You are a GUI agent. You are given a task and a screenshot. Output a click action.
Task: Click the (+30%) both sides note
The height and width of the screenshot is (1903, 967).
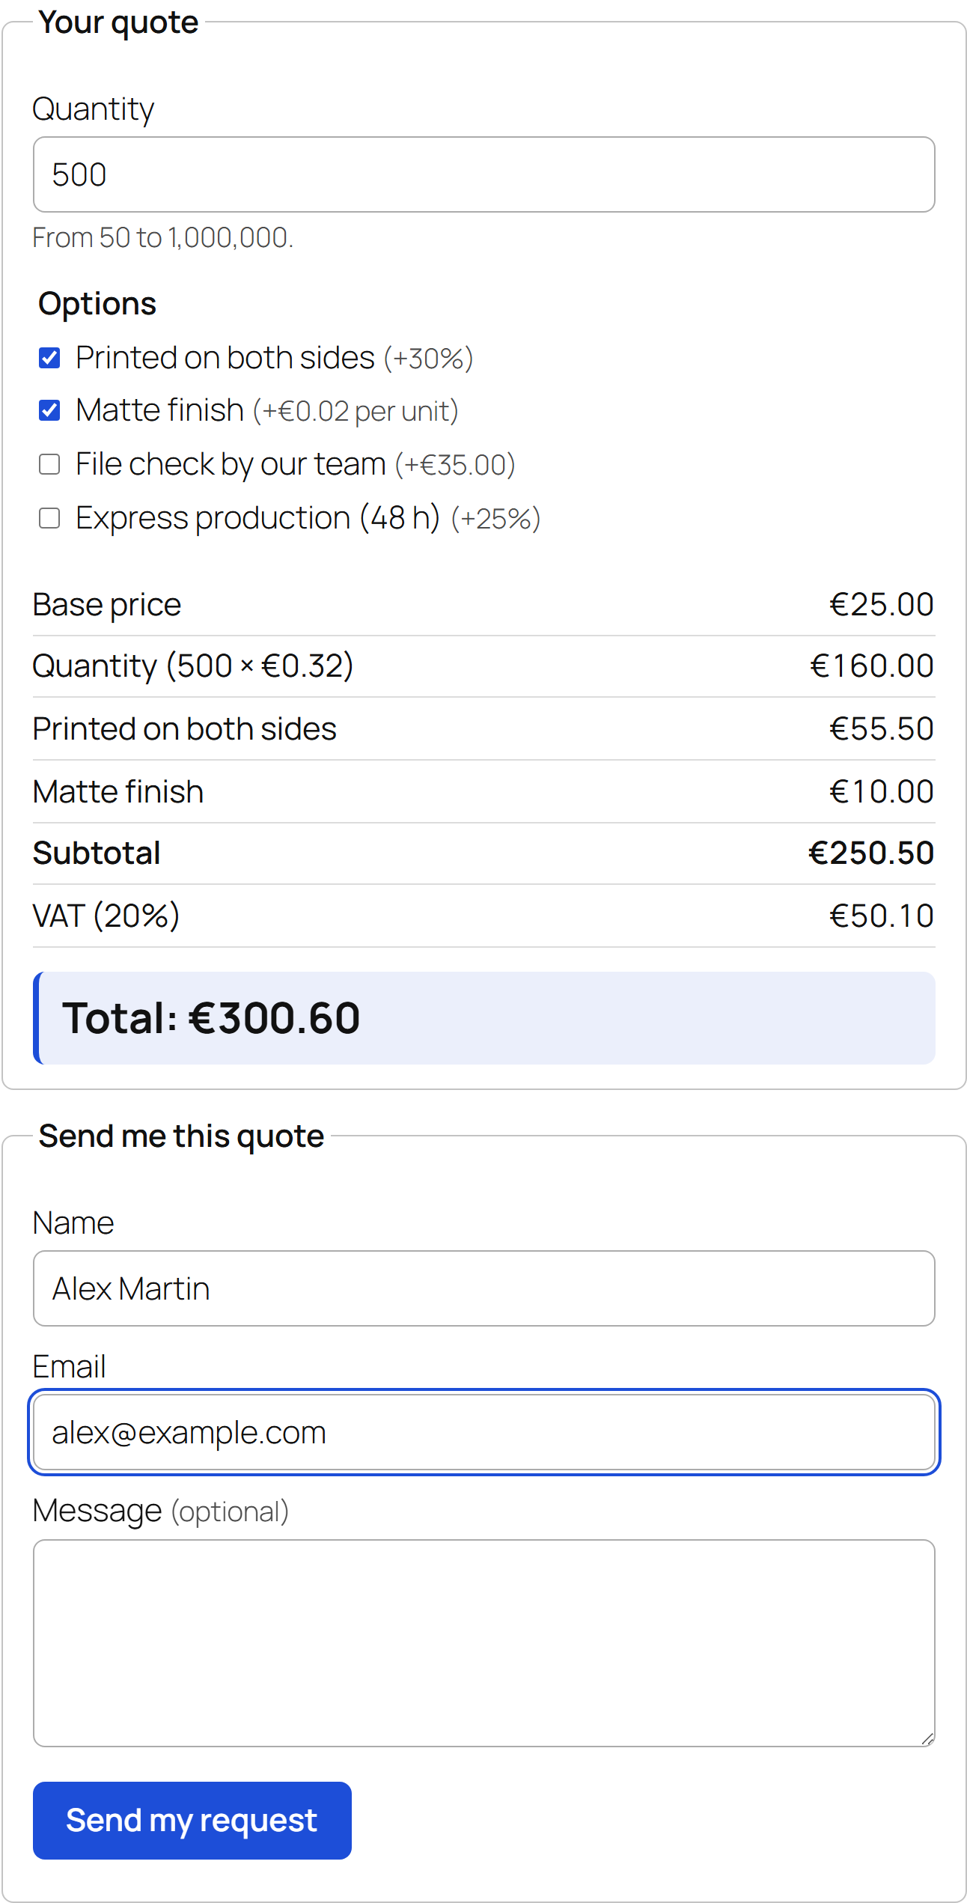coord(428,359)
